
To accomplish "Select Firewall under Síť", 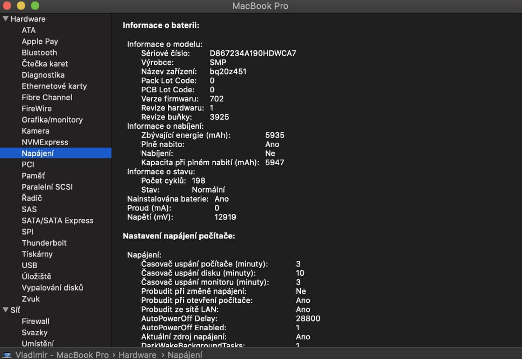I will [x=35, y=321].
